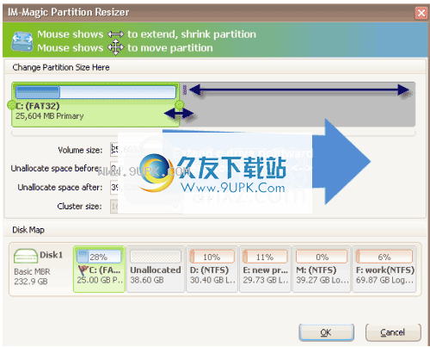
Task: Open the Cluster size dropdown
Action: pyautogui.click(x=146, y=207)
